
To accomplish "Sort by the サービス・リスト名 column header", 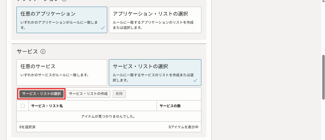I will tap(47, 106).
